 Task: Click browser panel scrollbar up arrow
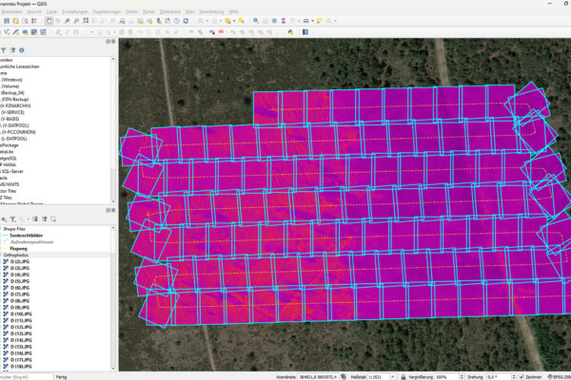tap(113, 59)
